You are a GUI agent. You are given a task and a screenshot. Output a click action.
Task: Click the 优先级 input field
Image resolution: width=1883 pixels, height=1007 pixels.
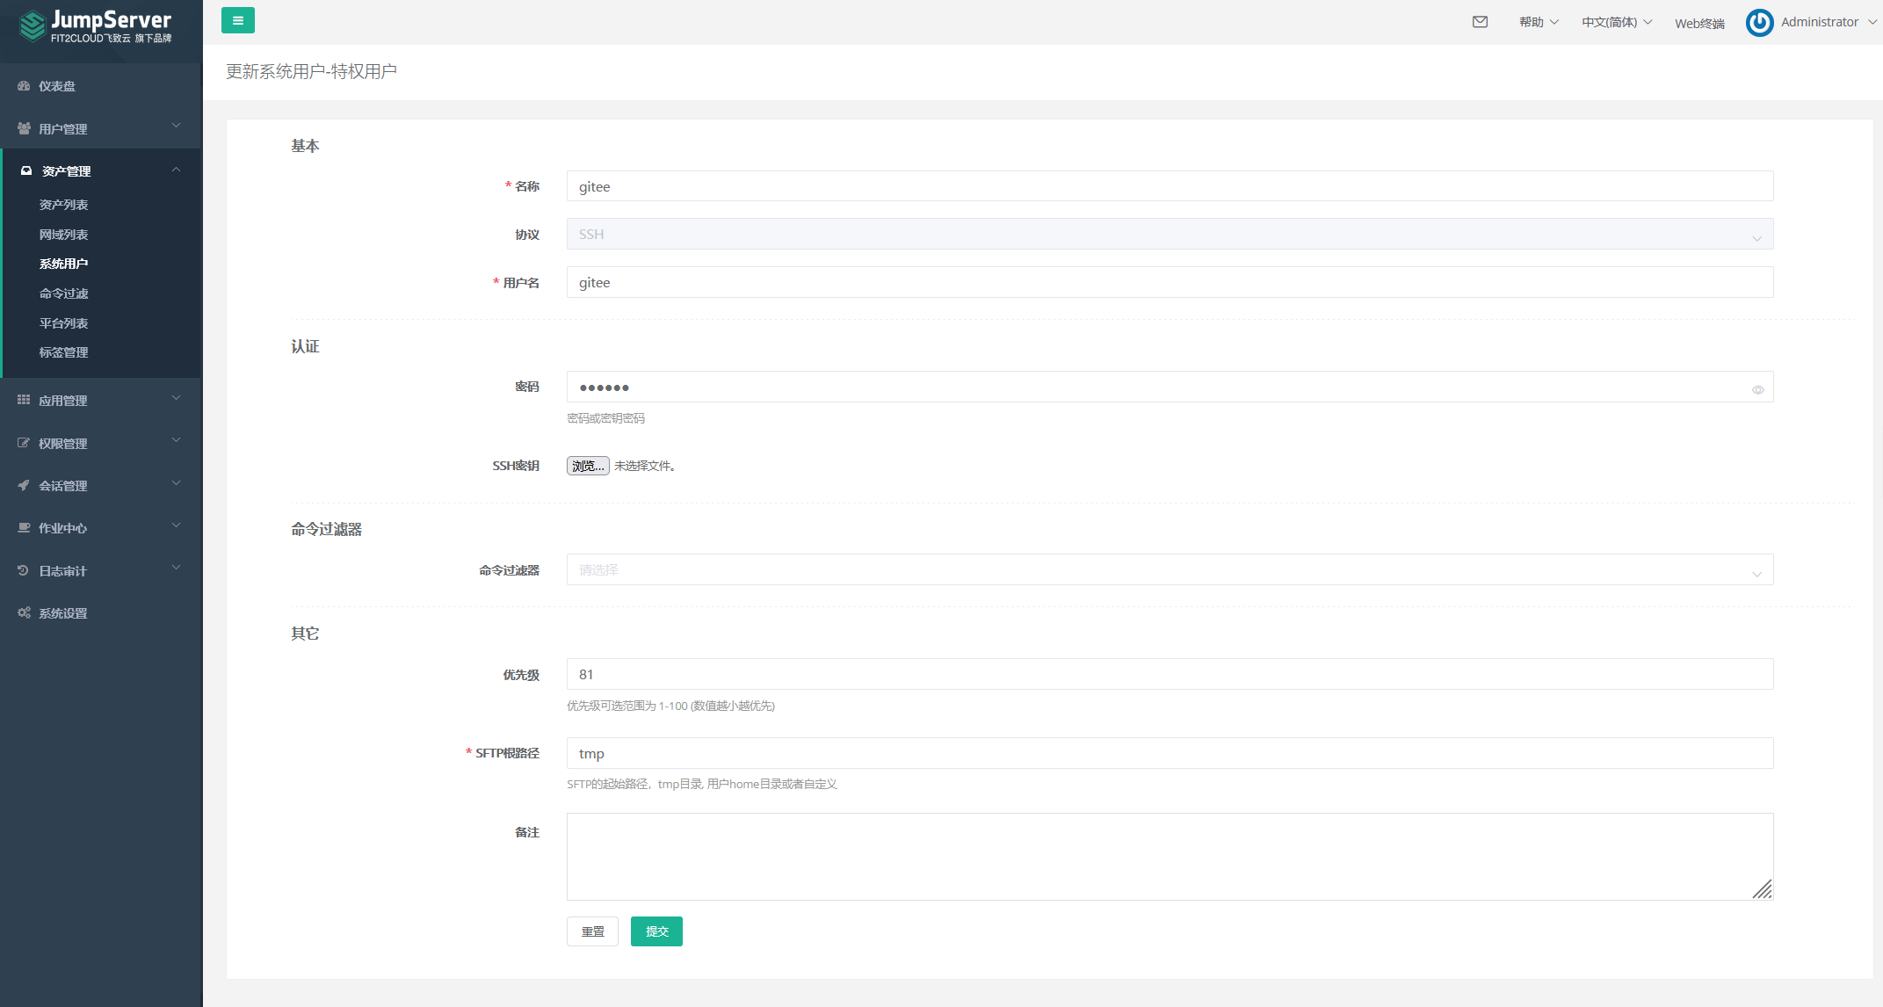(x=1170, y=674)
